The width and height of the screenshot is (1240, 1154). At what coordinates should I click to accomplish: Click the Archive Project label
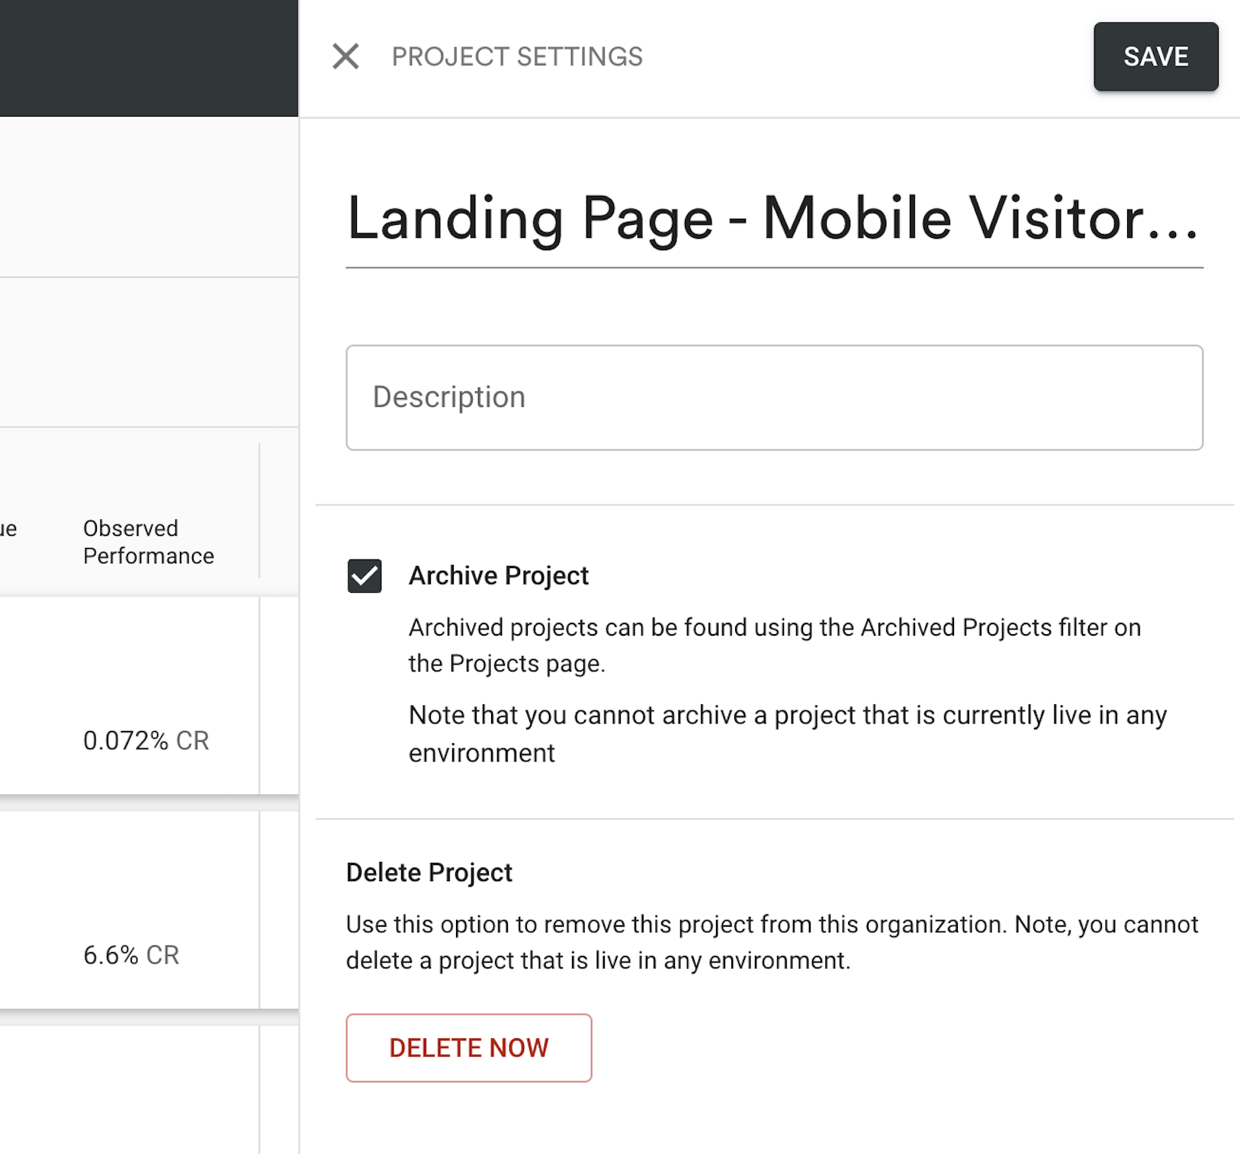tap(499, 575)
